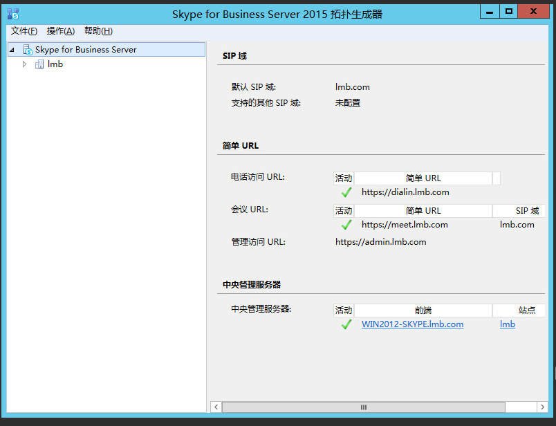This screenshot has height=426, width=556.
Task: Click the horizontal scrollbar left arrow
Action: (216, 407)
